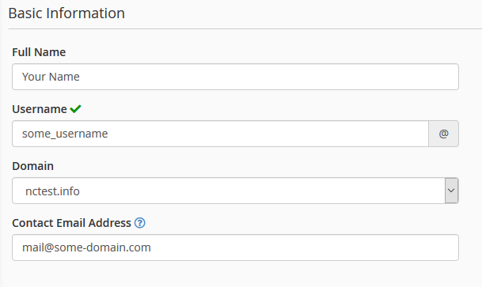
Task: Click the green checkmark next to Username
Action: (x=75, y=108)
